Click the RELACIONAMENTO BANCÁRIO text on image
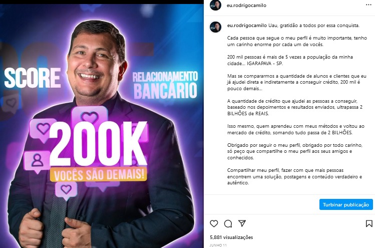375x248 pixels. tap(165, 85)
